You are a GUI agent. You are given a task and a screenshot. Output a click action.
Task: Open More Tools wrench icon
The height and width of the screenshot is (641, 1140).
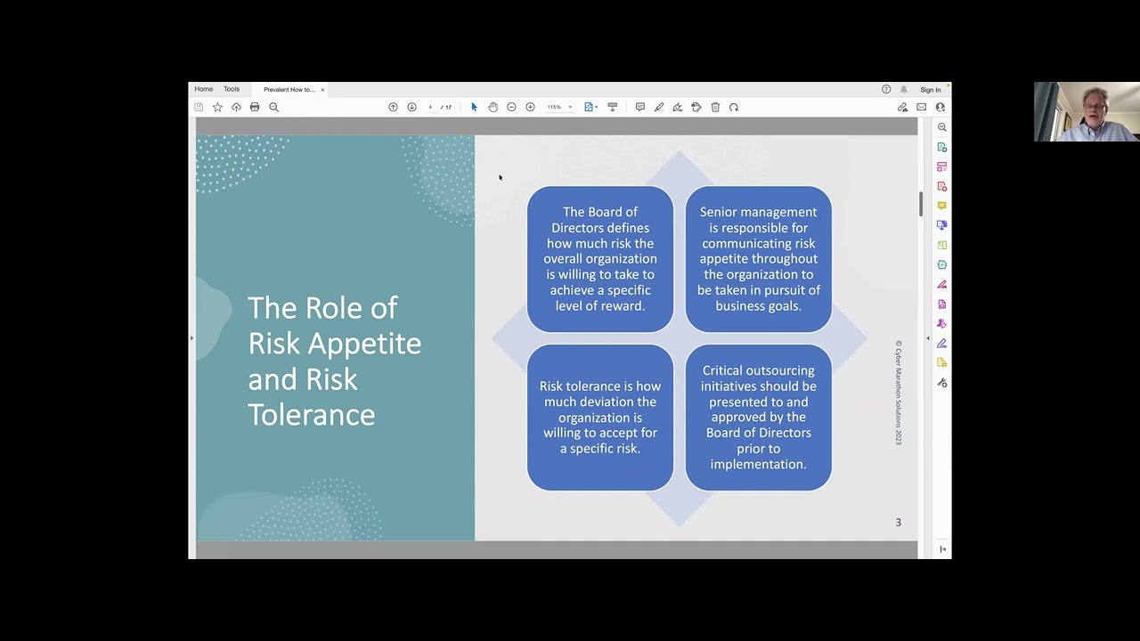942,382
